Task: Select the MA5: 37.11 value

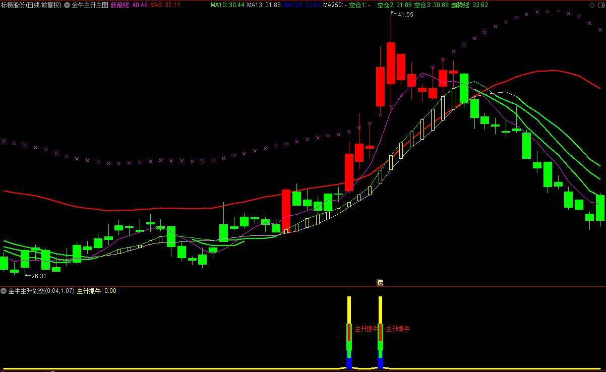Action: [165, 5]
